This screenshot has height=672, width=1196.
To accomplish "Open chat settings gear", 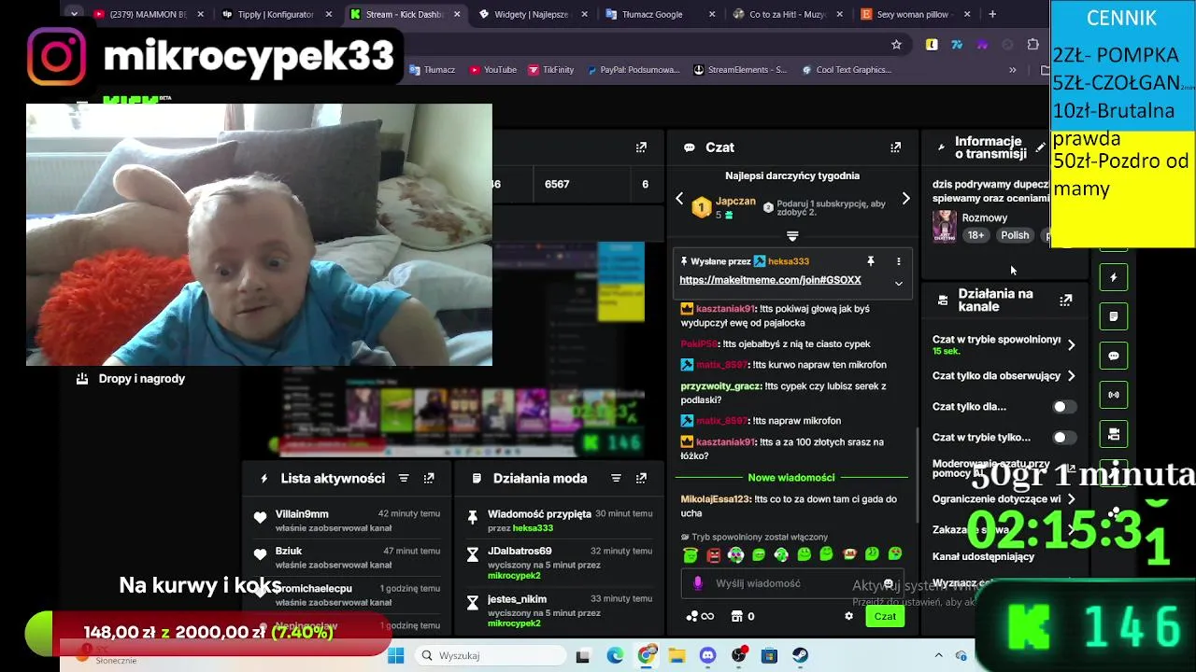I will click(x=848, y=616).
